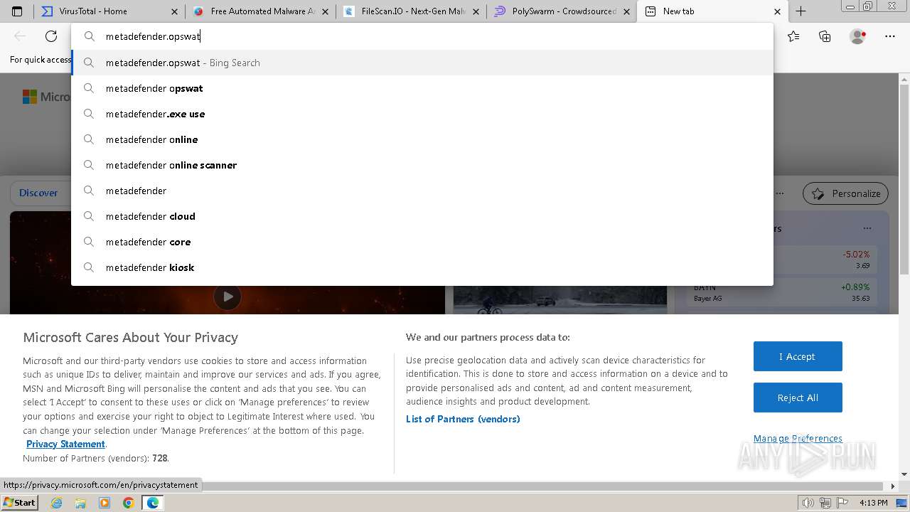Open the tab actions menu icon
The width and height of the screenshot is (910, 512).
tap(17, 11)
